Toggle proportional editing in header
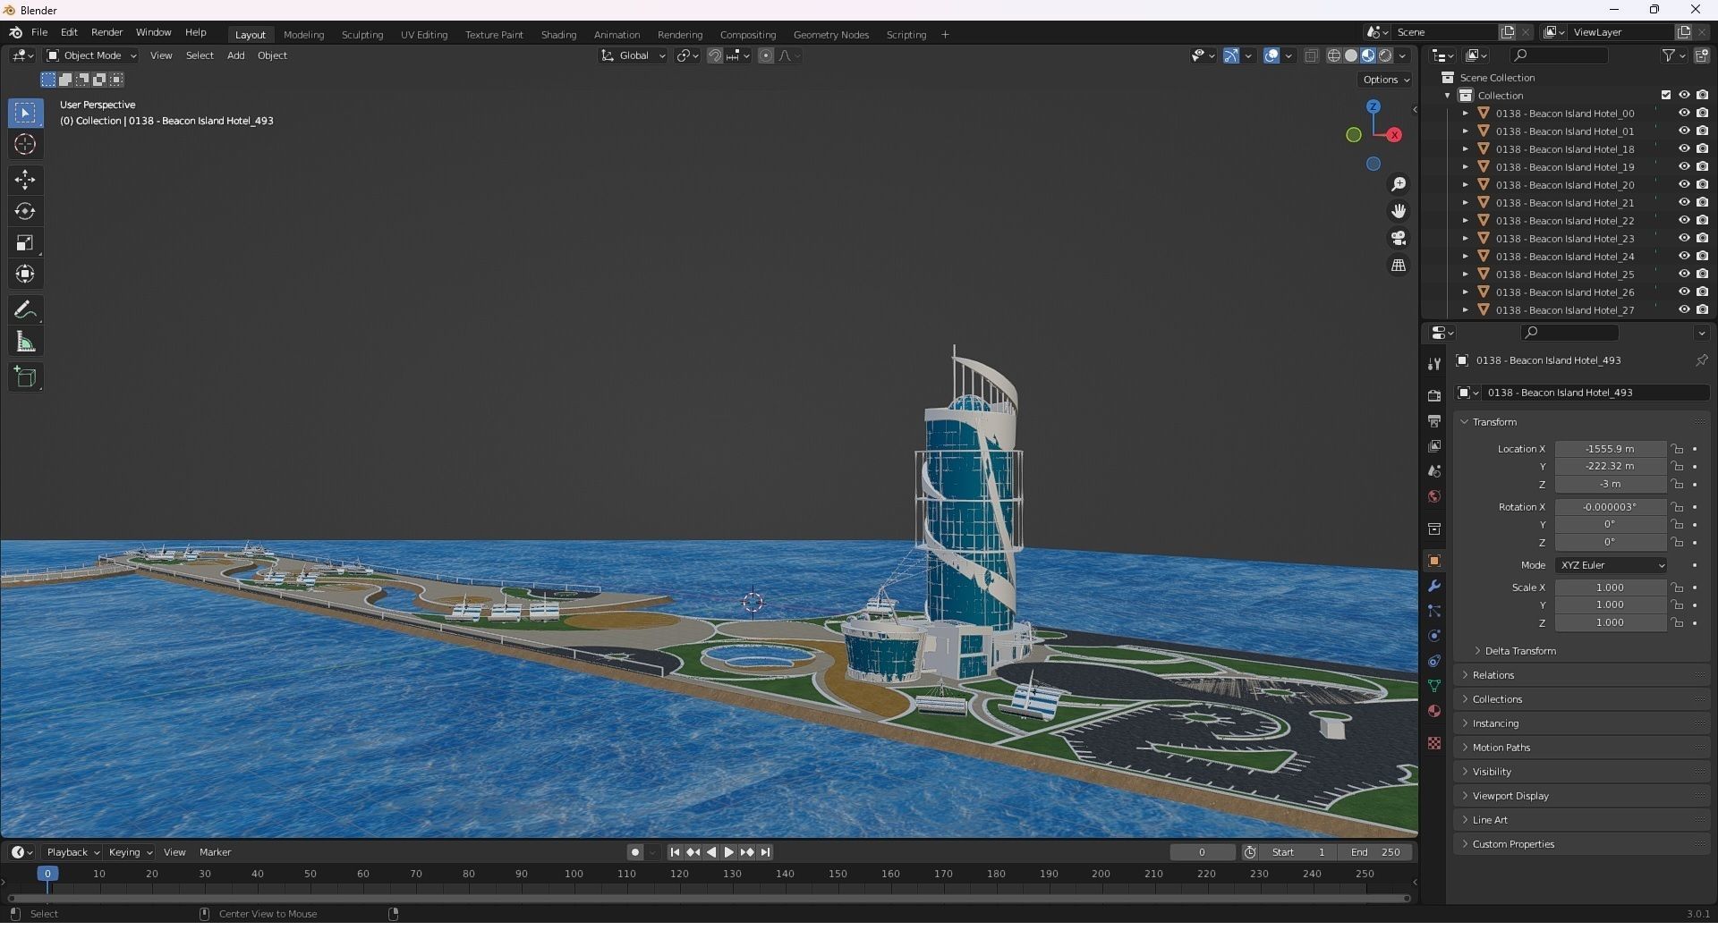The image size is (1718, 930). [x=766, y=55]
